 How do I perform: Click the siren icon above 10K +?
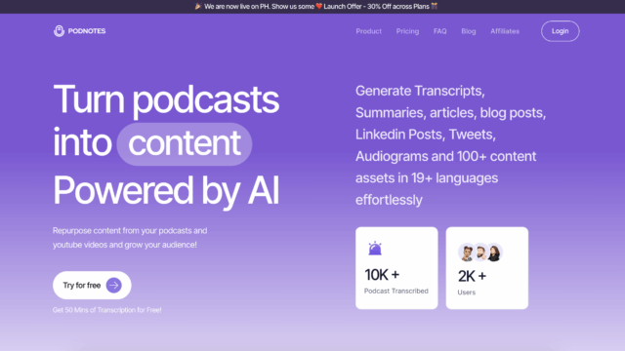point(375,249)
